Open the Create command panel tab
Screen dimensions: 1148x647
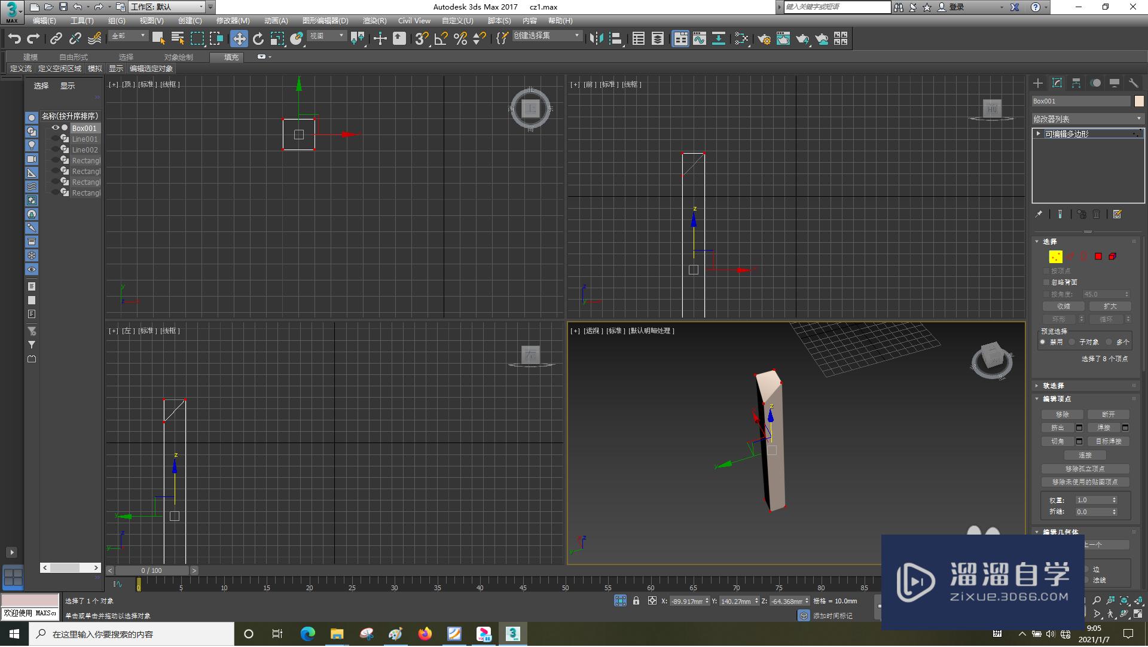click(1038, 83)
